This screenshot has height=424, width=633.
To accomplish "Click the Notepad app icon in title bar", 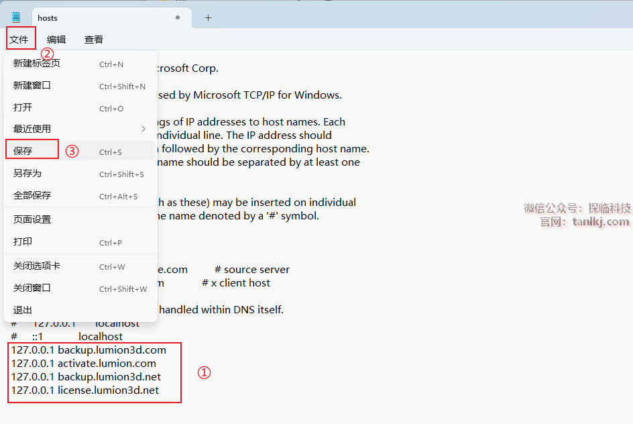I will tap(16, 18).
